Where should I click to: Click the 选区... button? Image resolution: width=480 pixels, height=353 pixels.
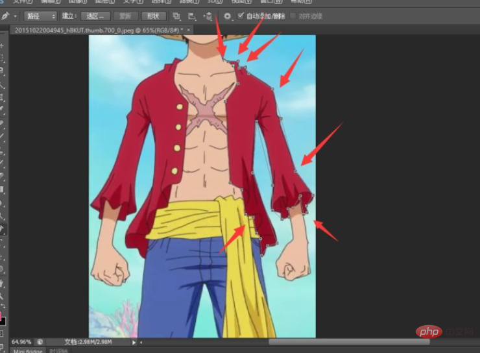click(95, 16)
